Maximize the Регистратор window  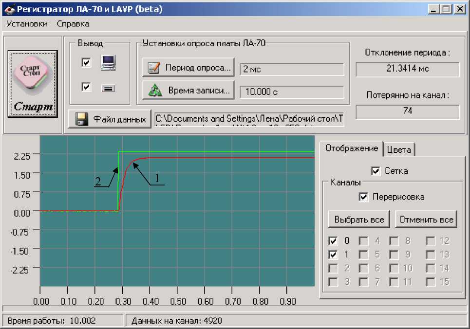coord(446,9)
